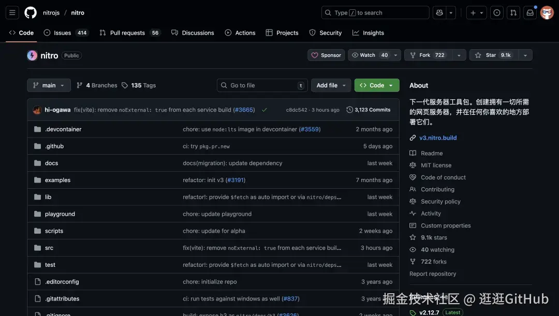Open the lib folder icon
The width and height of the screenshot is (559, 316).
[x=37, y=197]
